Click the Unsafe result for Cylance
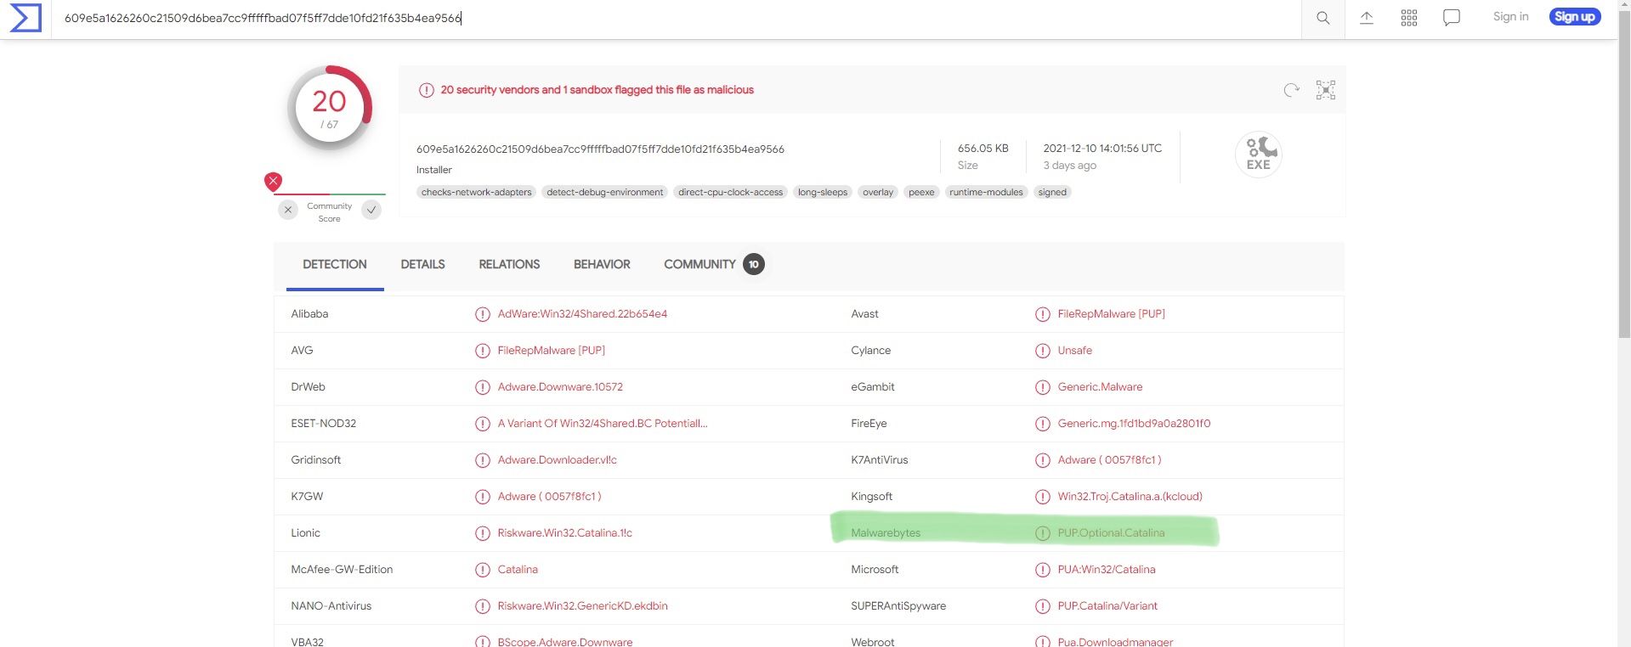Screen dimensions: 1631x647 pos(1075,351)
